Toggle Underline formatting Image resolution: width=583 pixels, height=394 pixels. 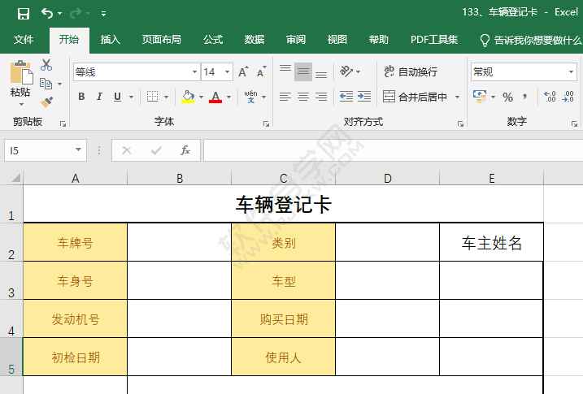(x=117, y=97)
